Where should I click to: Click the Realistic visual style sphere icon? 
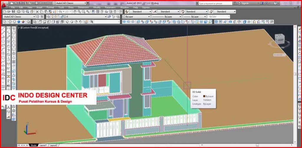click(19, 22)
